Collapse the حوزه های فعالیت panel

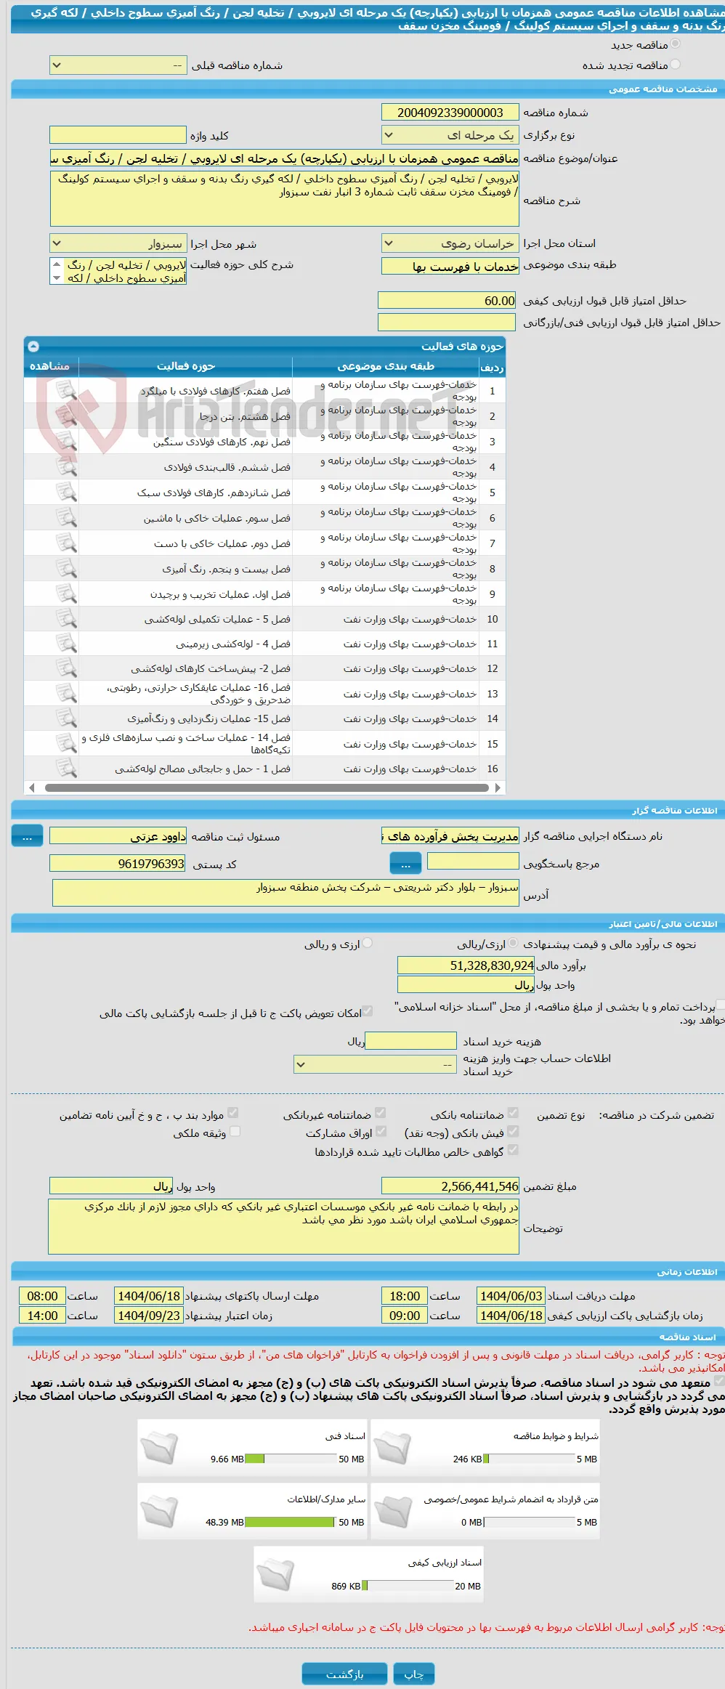tap(33, 347)
